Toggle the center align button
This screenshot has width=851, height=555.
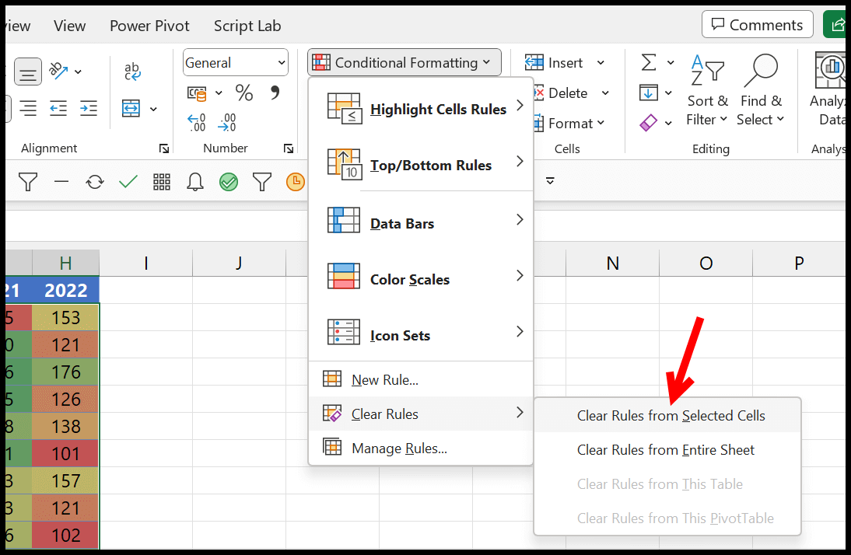(28, 72)
